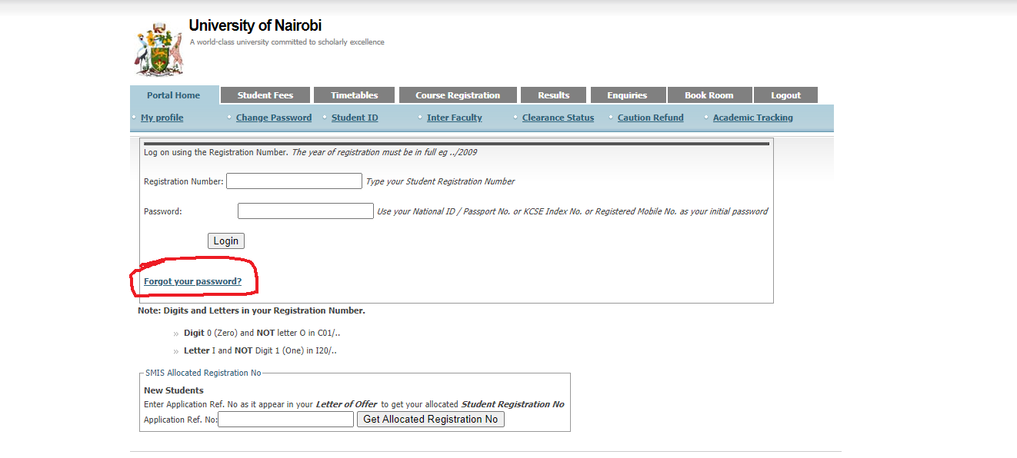Viewport: 1017px width, 458px height.
Task: Click the 'Registration Number:' label
Action: coord(184,181)
